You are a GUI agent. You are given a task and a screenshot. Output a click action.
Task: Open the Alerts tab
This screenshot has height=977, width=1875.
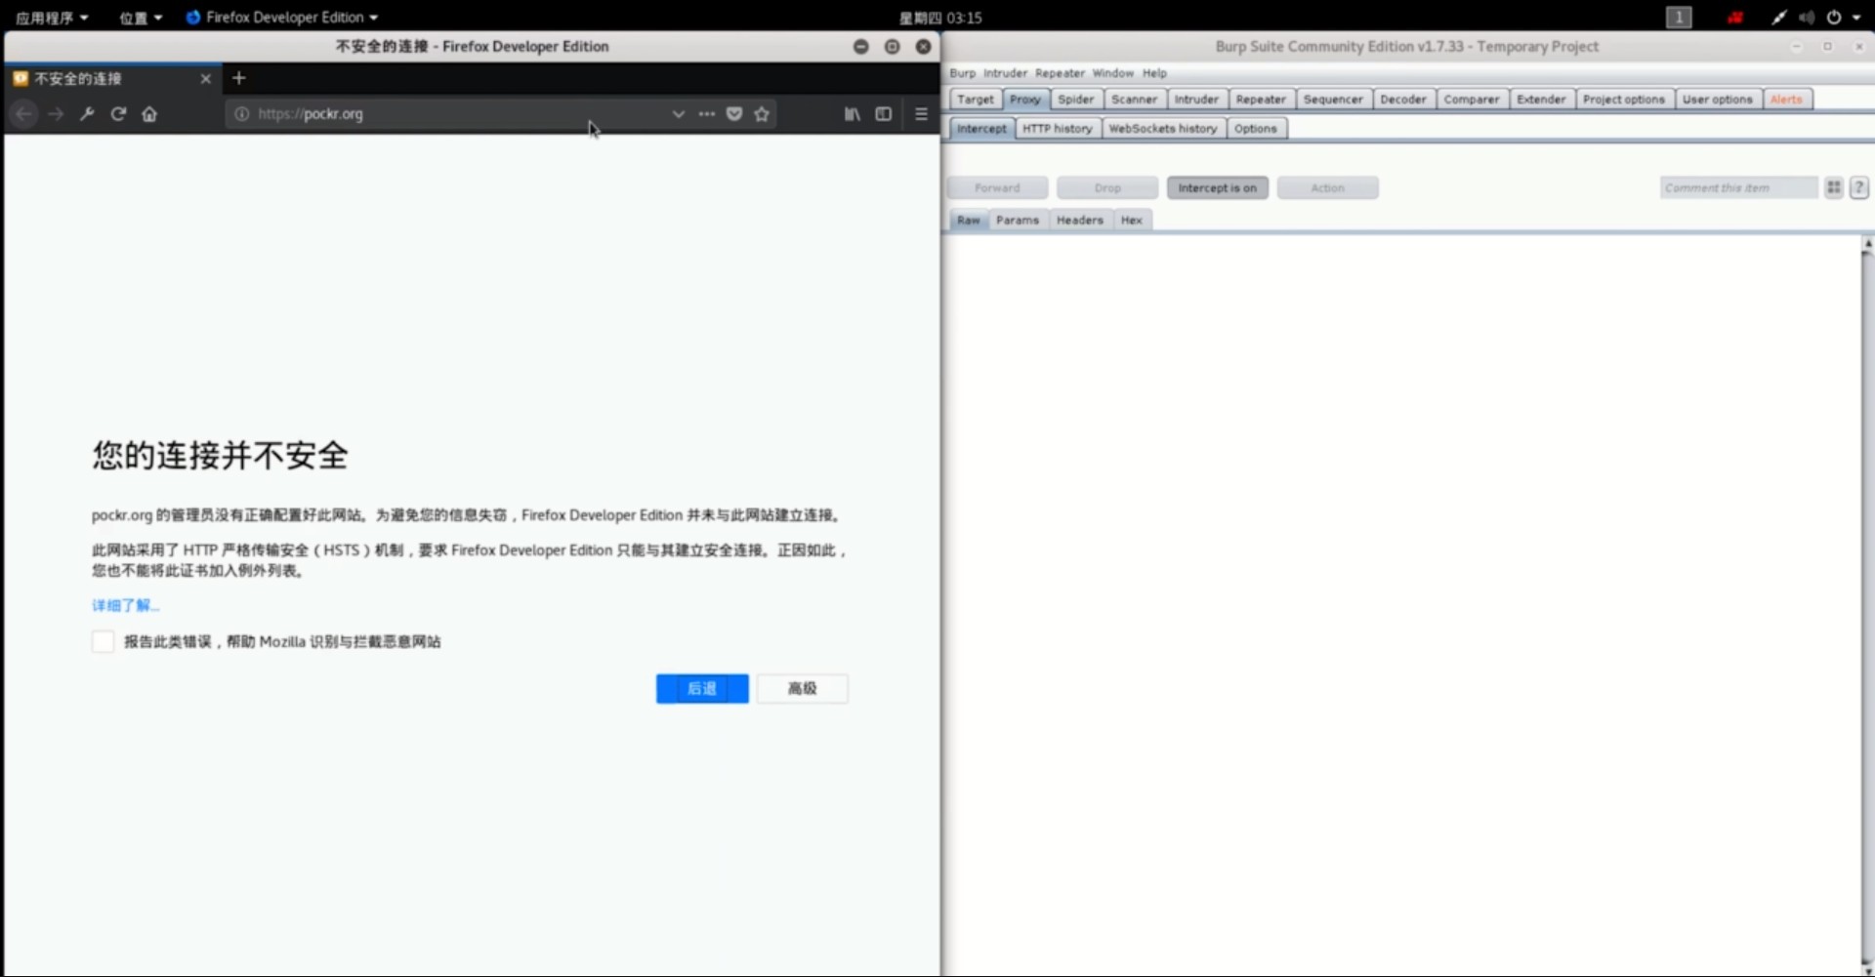tap(1787, 100)
